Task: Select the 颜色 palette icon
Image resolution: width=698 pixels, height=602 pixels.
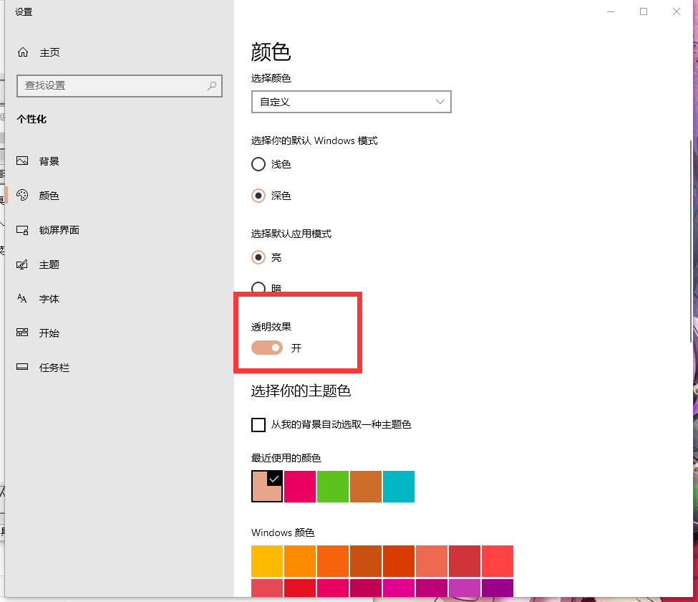Action: [23, 196]
